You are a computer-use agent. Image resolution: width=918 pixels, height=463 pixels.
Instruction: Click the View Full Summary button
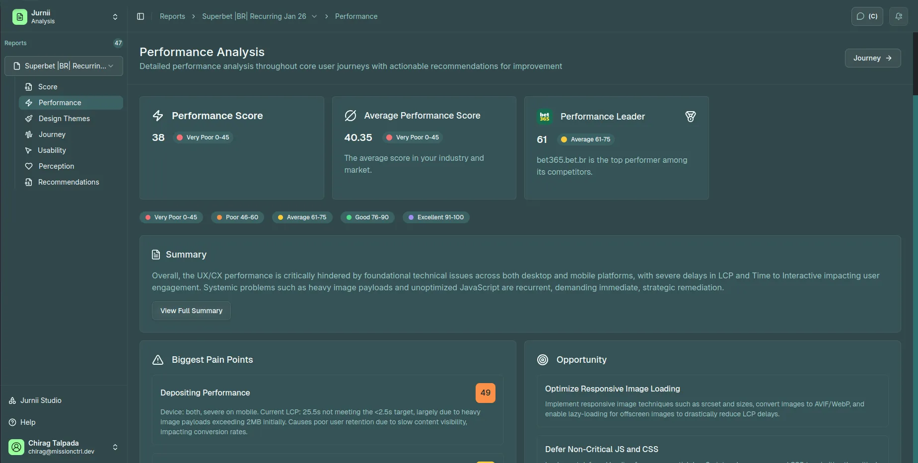tap(191, 311)
